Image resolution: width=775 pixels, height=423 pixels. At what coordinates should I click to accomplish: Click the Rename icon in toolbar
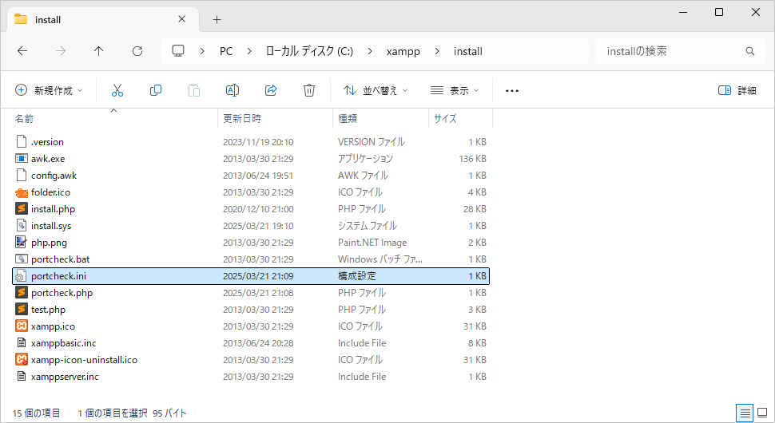click(x=232, y=90)
